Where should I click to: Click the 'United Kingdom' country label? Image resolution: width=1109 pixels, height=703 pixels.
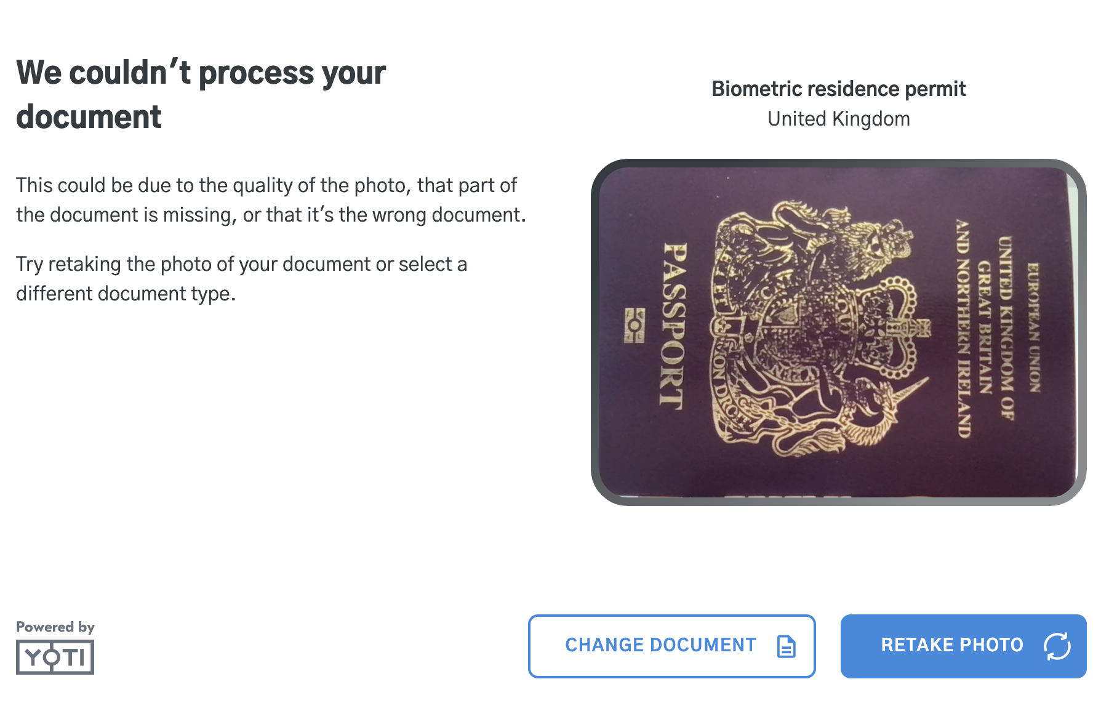click(x=838, y=119)
